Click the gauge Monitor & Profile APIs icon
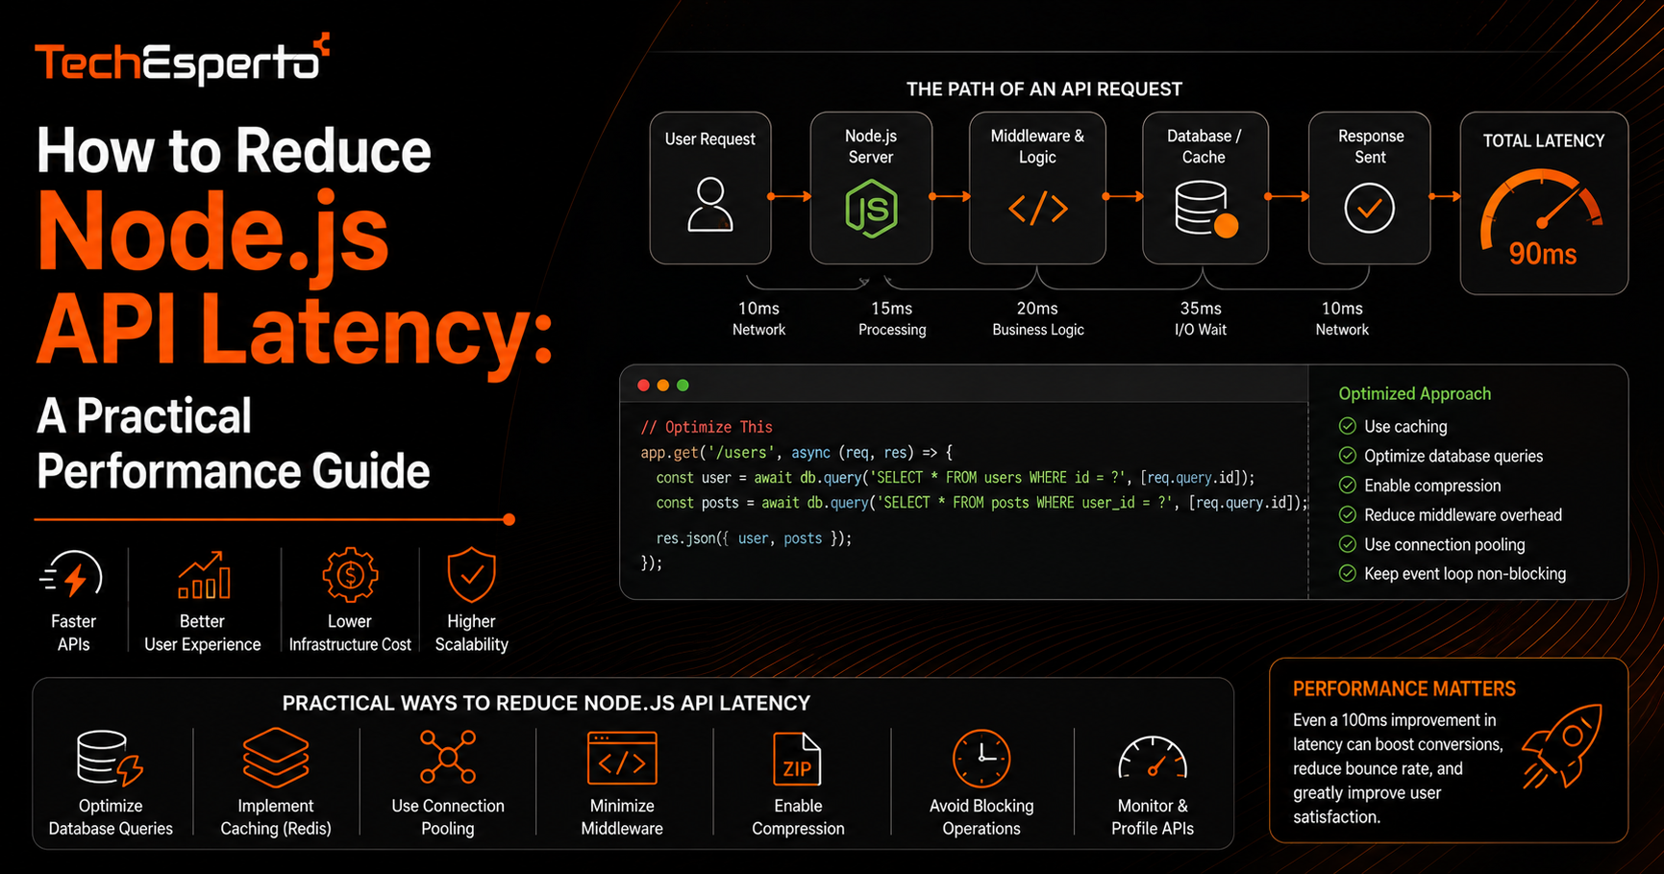Viewport: 1664px width, 874px height. click(x=1153, y=758)
